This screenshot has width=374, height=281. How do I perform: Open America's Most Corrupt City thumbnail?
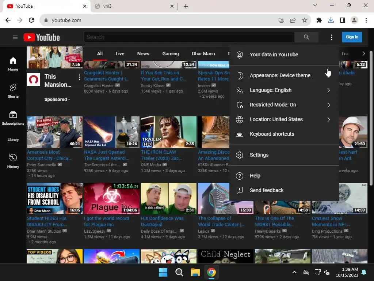point(55,132)
